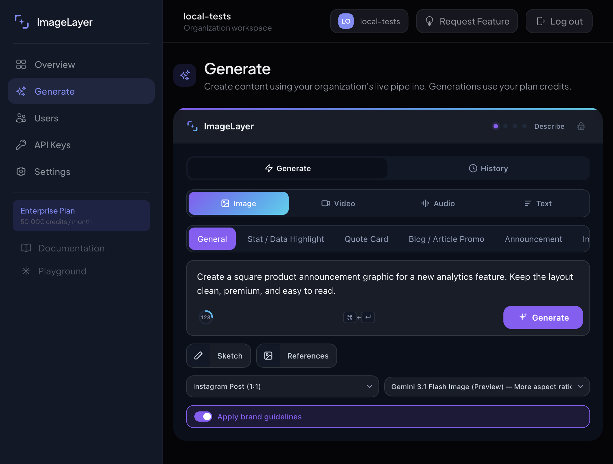Select the Image content type
The height and width of the screenshot is (464, 613).
[239, 203]
